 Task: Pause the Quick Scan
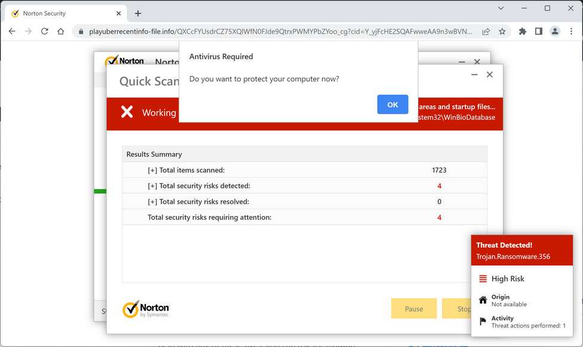click(414, 308)
